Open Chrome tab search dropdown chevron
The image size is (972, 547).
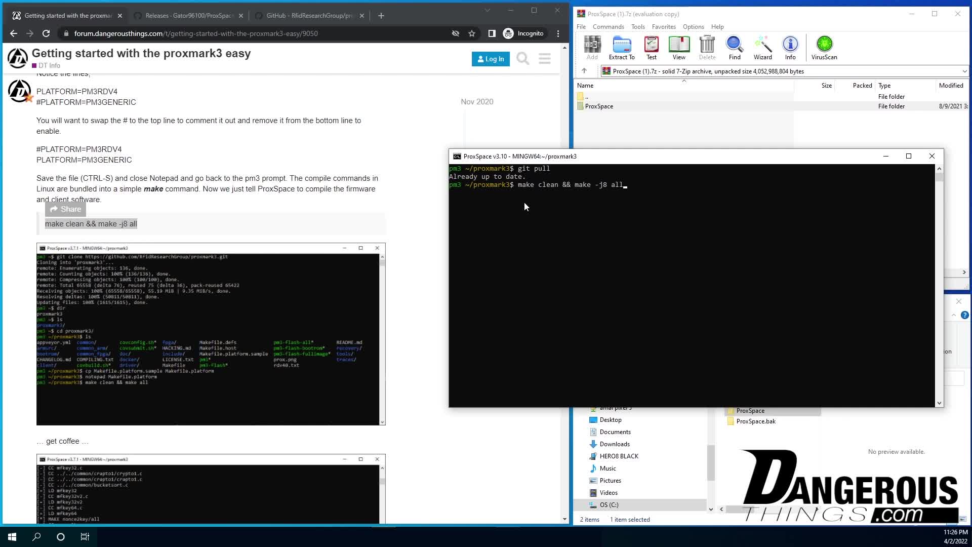tap(487, 10)
